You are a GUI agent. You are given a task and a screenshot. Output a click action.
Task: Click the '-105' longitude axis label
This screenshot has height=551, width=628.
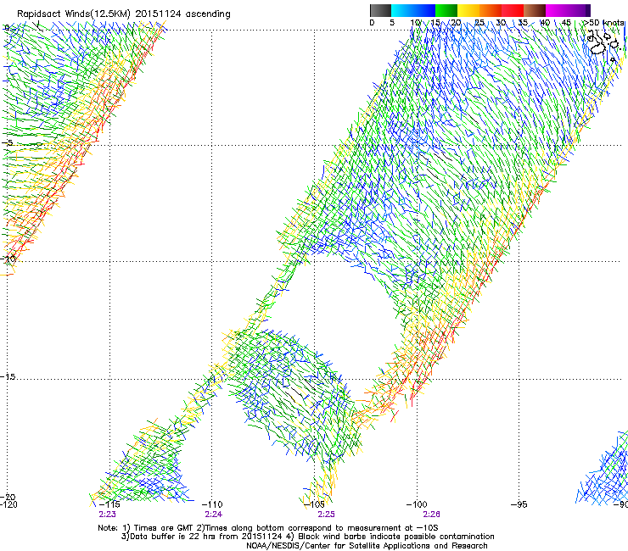coord(314,504)
